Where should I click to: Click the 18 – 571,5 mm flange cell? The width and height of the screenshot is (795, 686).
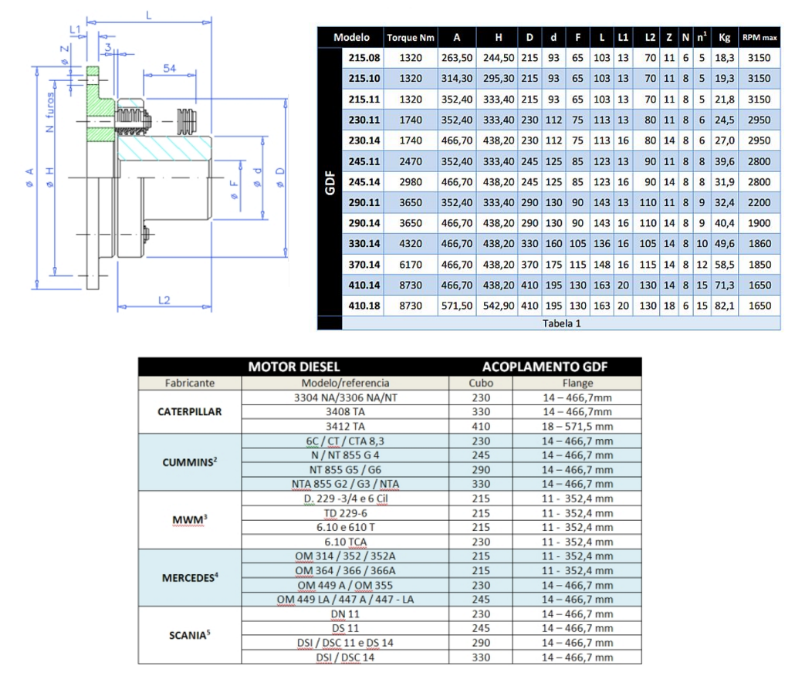577,425
